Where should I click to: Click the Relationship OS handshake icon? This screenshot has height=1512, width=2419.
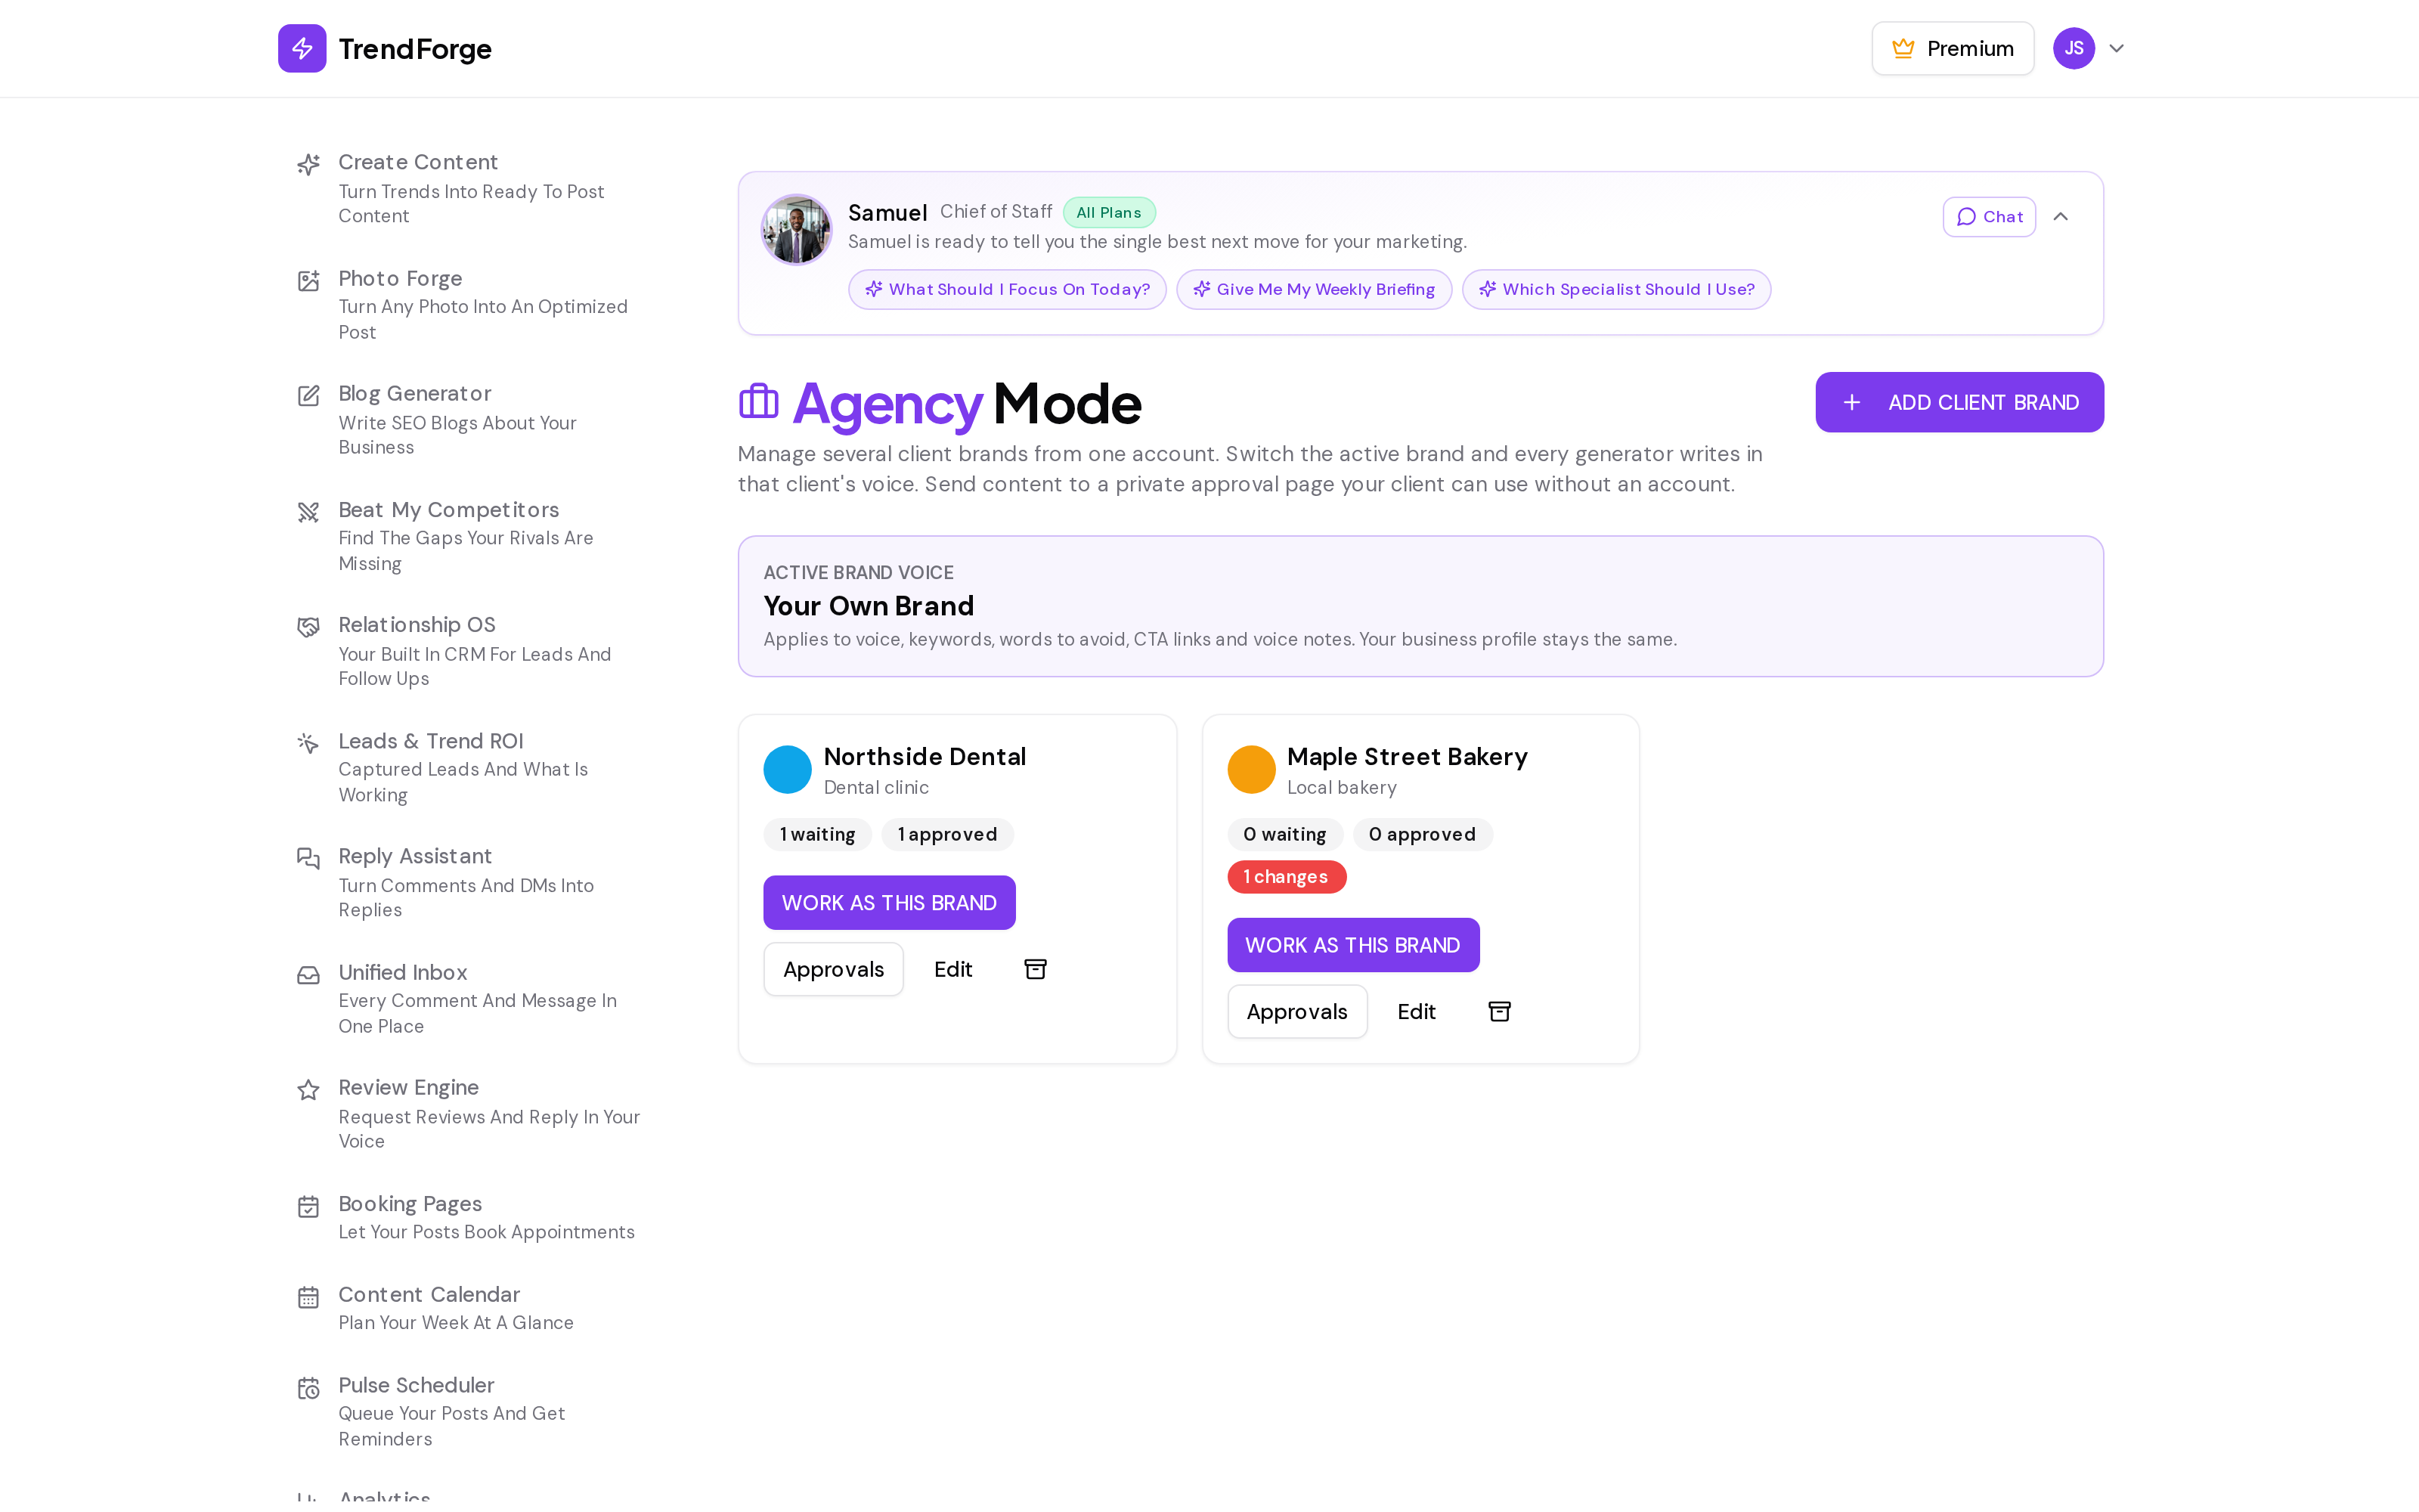(309, 627)
